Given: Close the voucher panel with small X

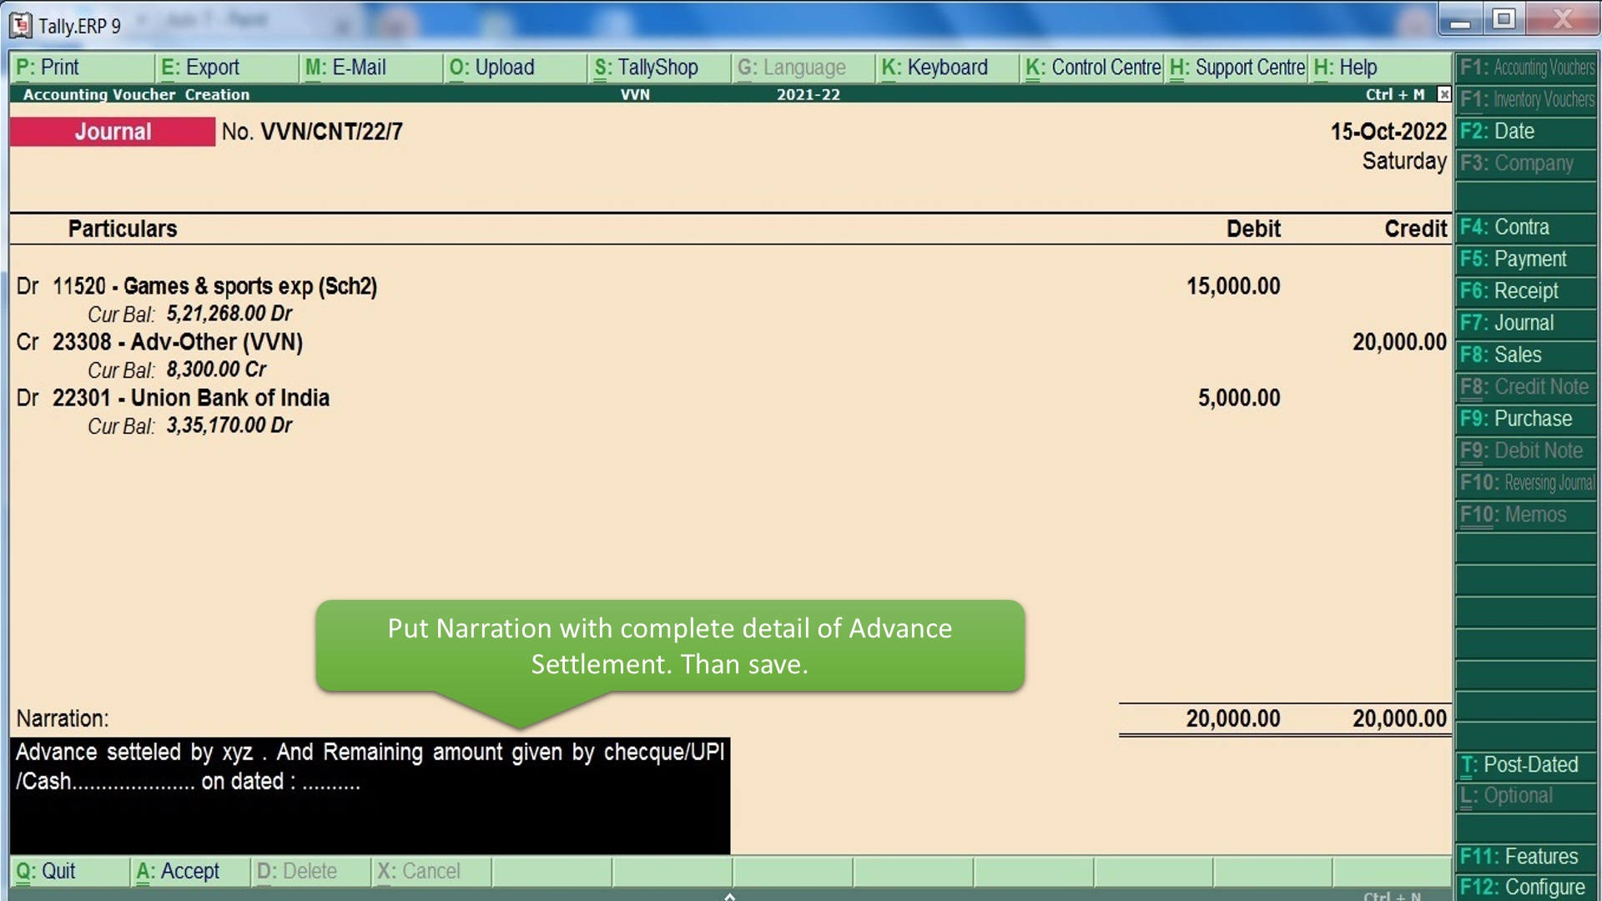Looking at the screenshot, I should click(1443, 94).
